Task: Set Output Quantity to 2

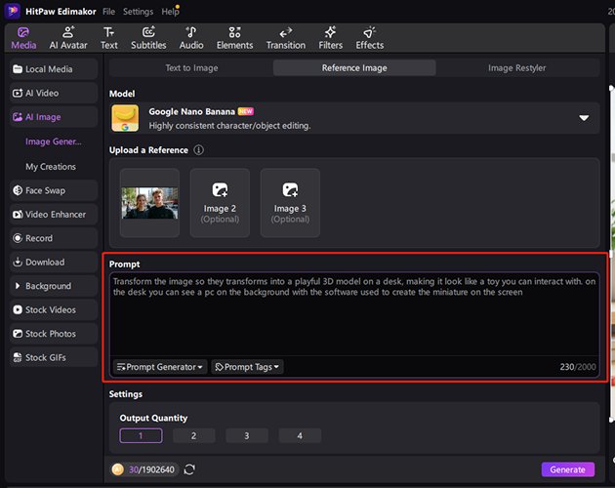Action: 194,435
